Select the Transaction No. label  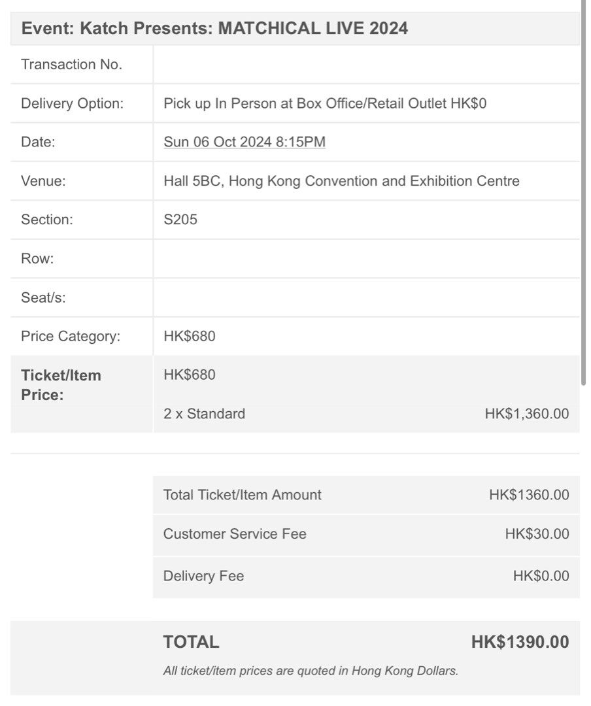point(72,64)
